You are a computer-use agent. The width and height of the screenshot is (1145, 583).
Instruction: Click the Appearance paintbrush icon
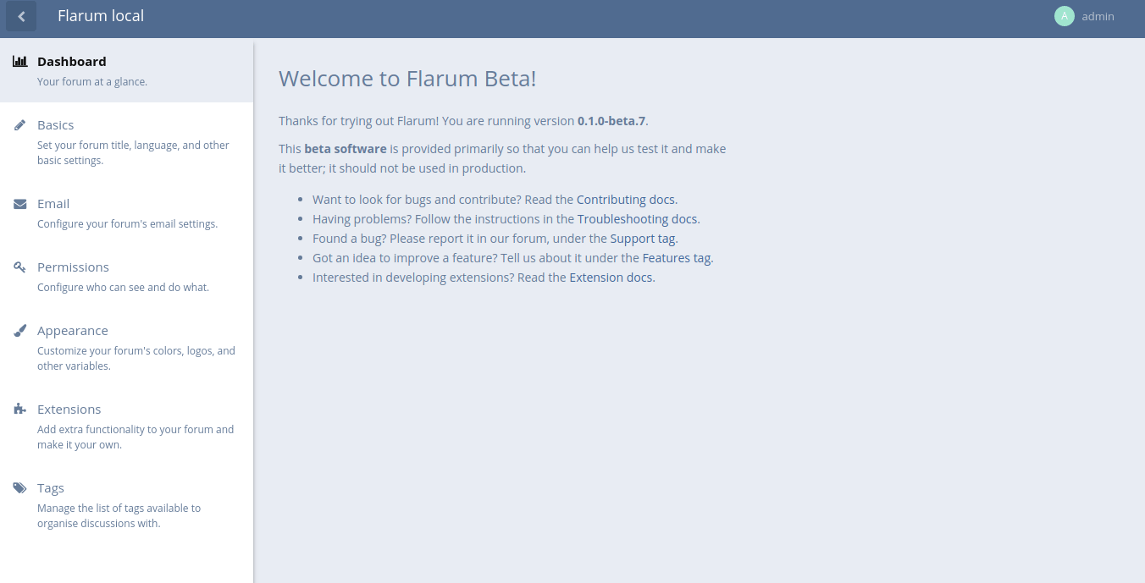pos(20,331)
